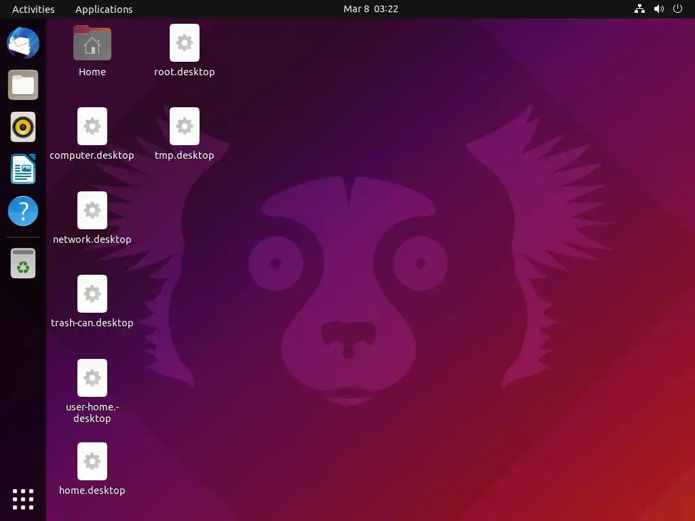Select the tmp.desktop file icon

[185, 126]
